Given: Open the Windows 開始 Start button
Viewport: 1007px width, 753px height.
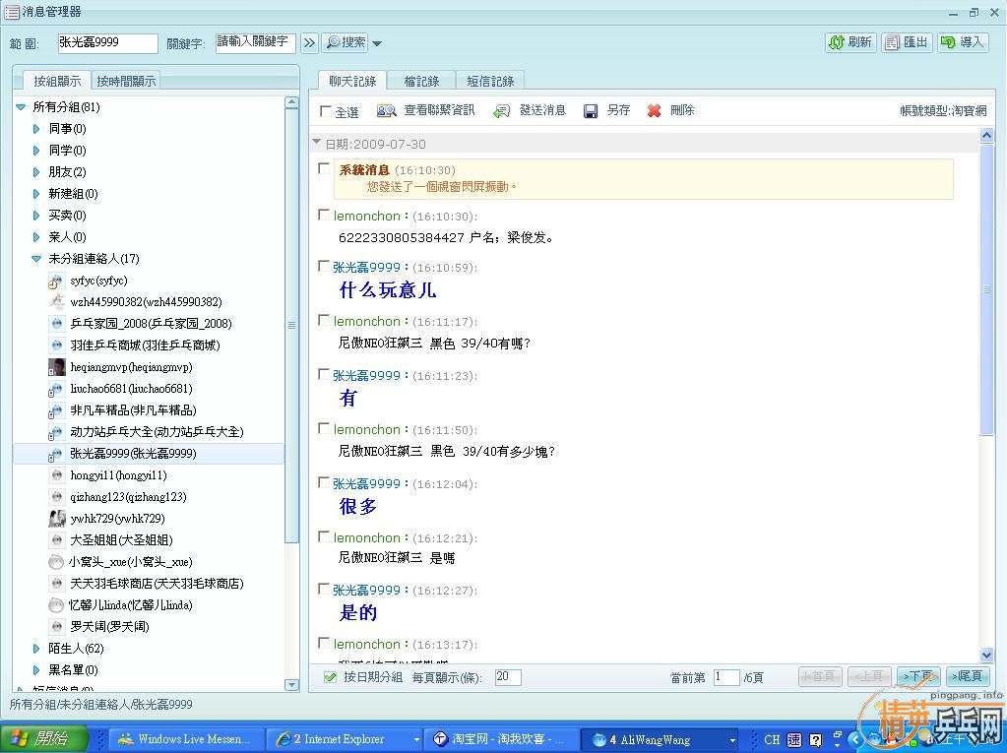Looking at the screenshot, I should point(43,739).
